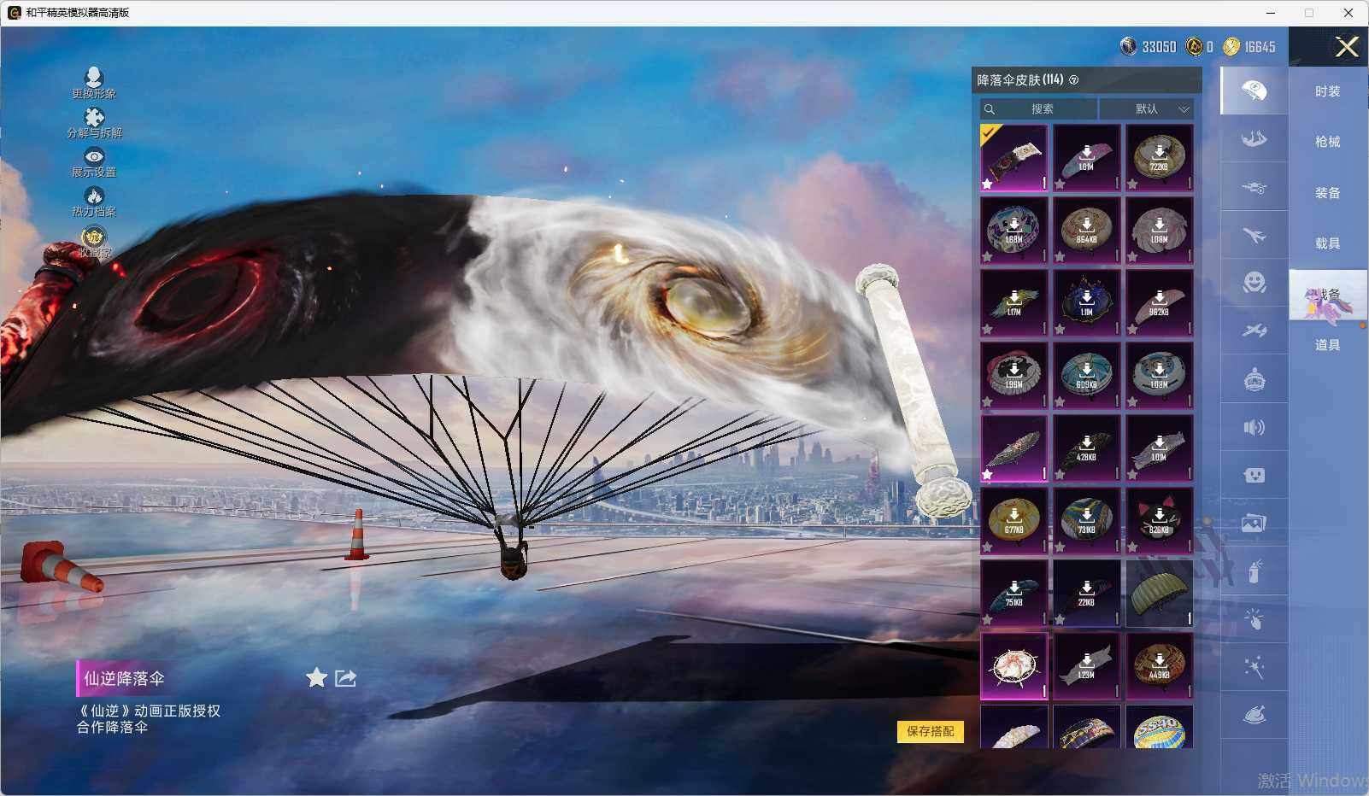
Task: Select the chat sticker category icon
Action: (1254, 476)
